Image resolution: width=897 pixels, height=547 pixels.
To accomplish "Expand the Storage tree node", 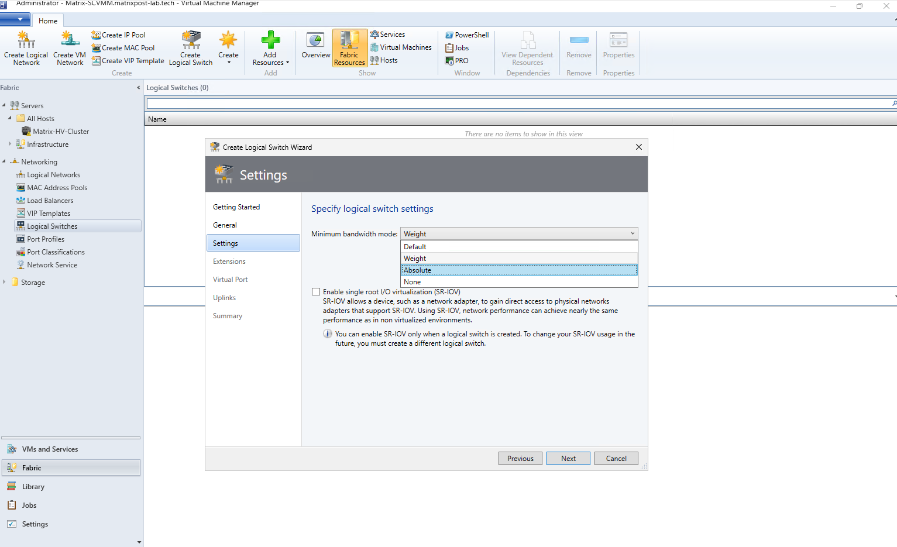I will 4,282.
